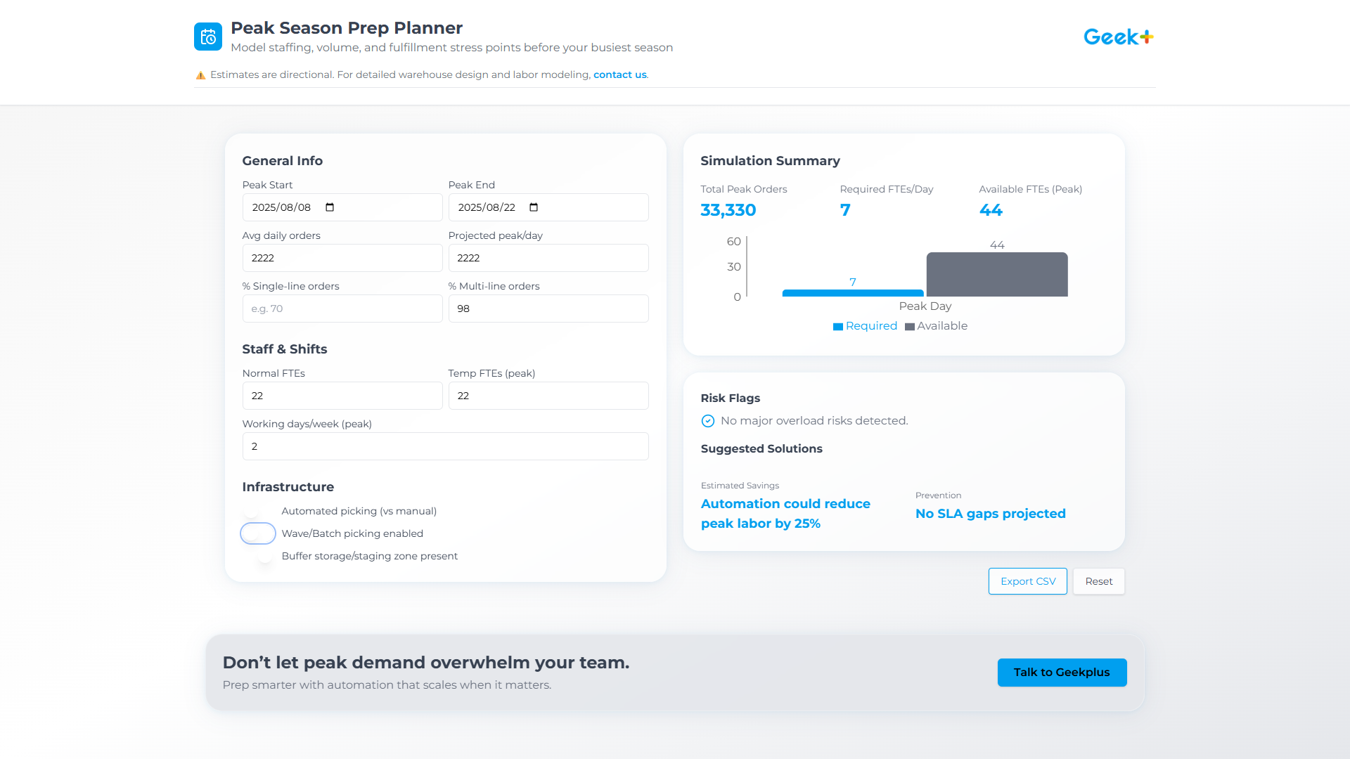Click the Export CSV button
The height and width of the screenshot is (759, 1350).
click(1027, 581)
